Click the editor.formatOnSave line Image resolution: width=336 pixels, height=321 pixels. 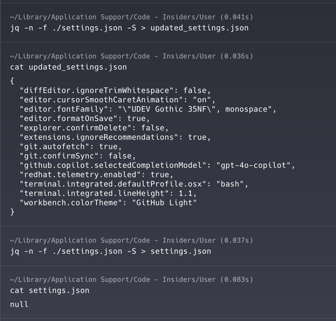pyautogui.click(x=85, y=119)
